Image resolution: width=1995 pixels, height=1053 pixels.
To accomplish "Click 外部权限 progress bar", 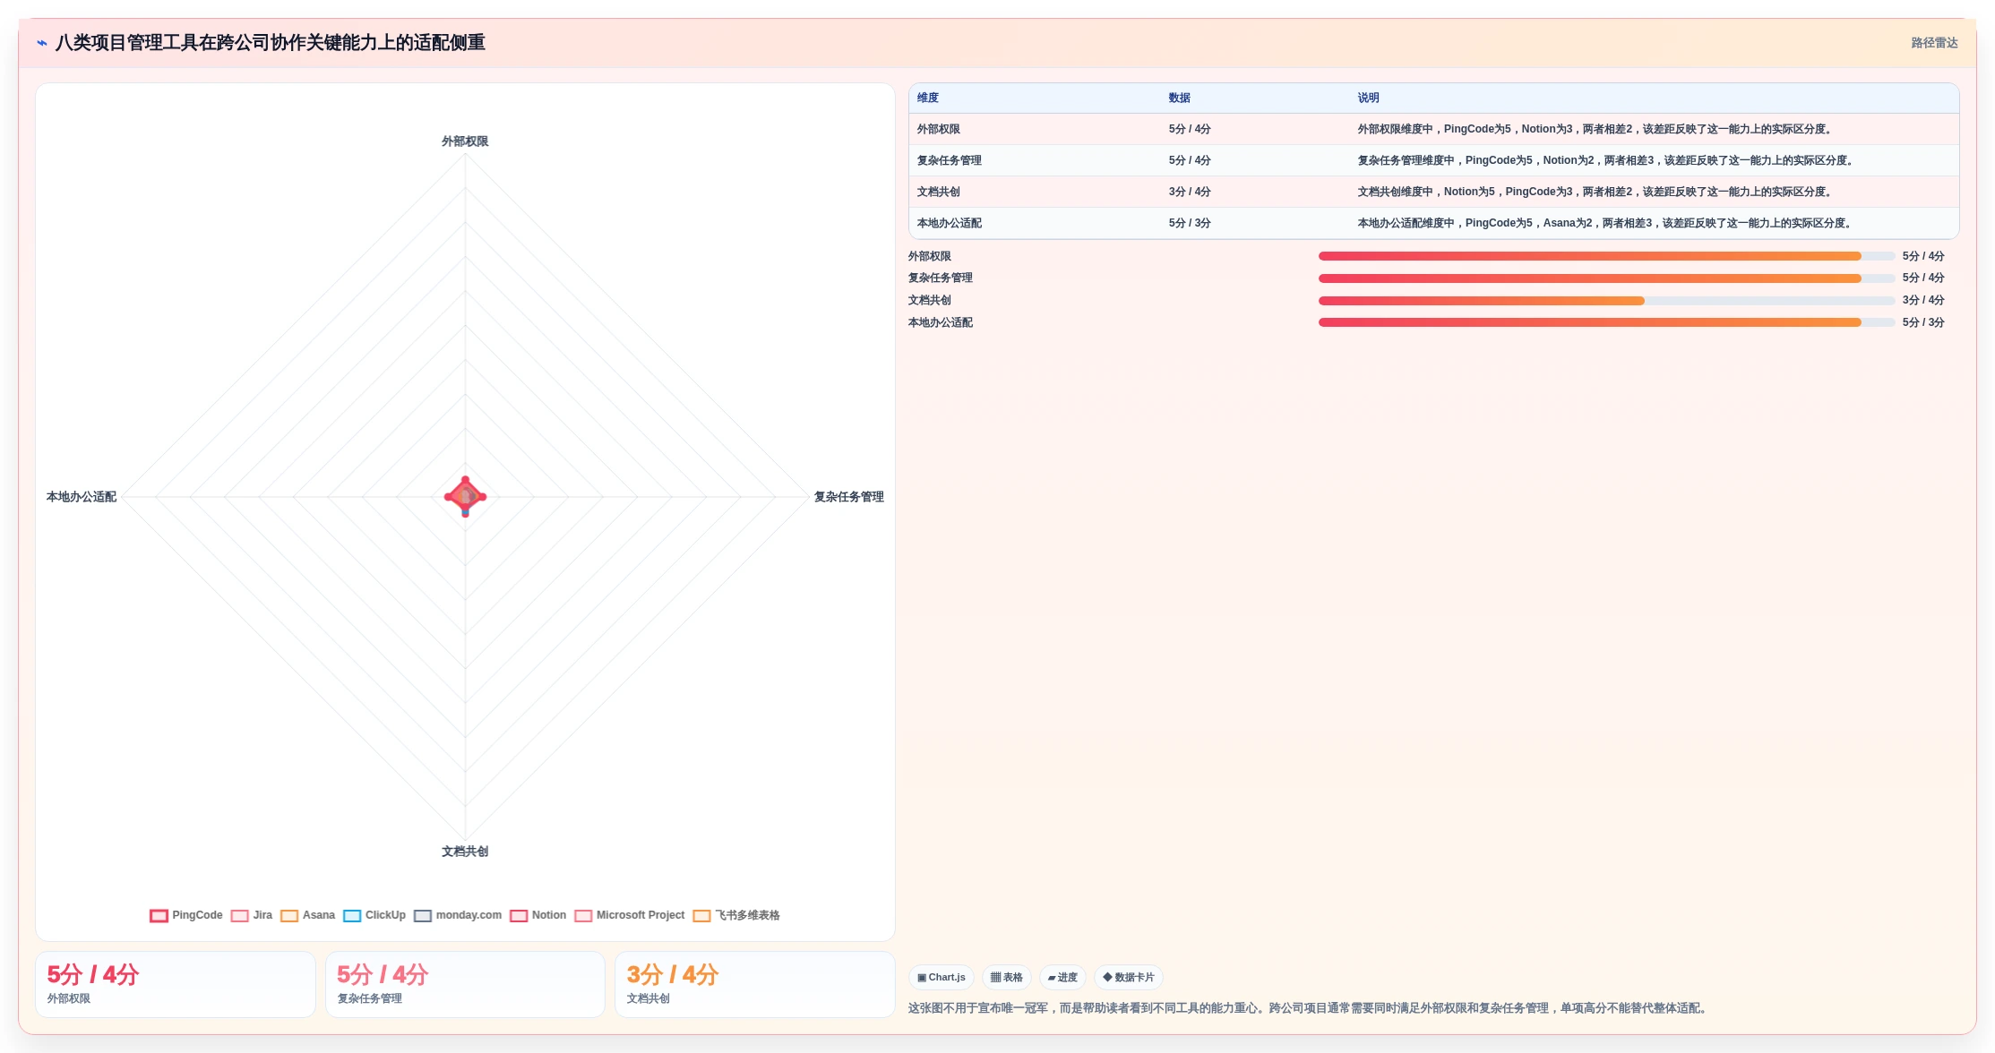I will [1606, 256].
